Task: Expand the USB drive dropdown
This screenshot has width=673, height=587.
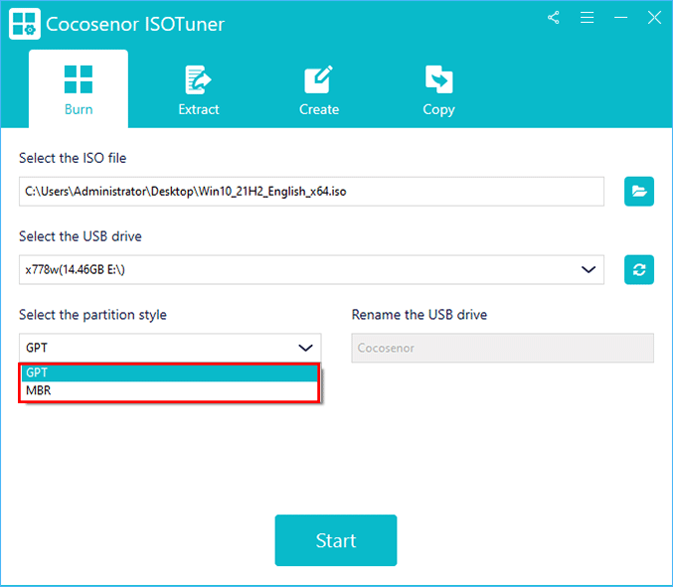Action: tap(589, 270)
